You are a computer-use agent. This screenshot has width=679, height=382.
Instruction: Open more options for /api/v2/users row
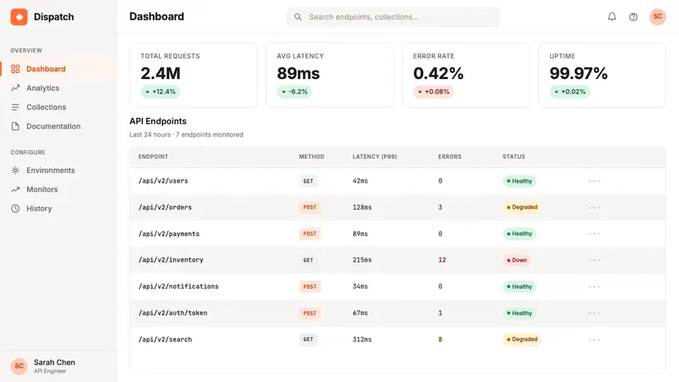[594, 181]
